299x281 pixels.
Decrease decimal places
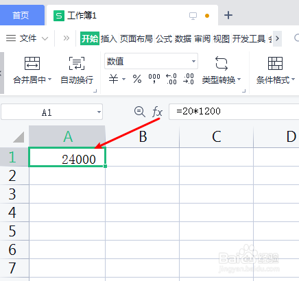[189, 79]
